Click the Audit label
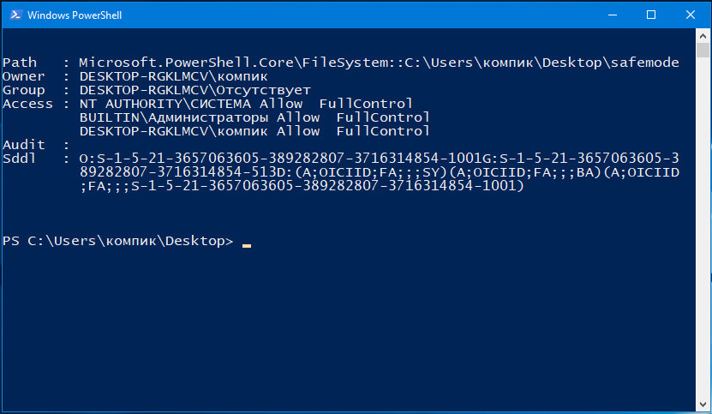This screenshot has height=414, width=712. coord(24,145)
